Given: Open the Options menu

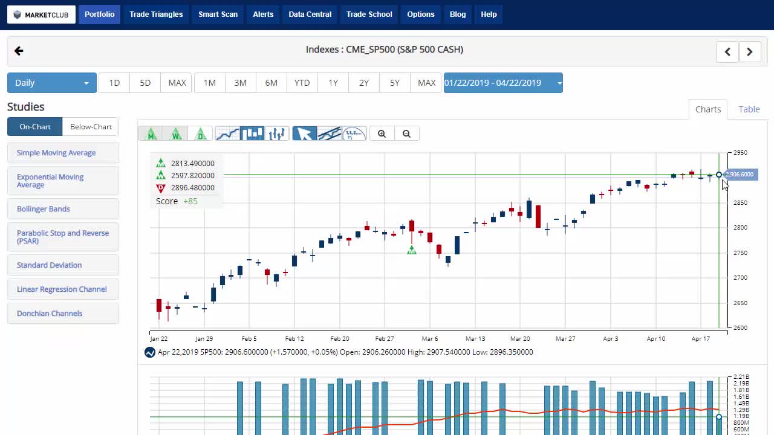Looking at the screenshot, I should pos(421,14).
